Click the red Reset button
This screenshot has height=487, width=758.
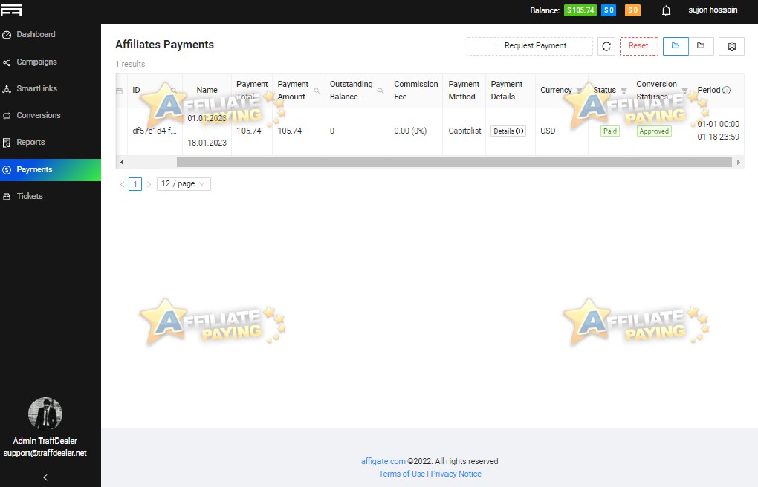638,46
